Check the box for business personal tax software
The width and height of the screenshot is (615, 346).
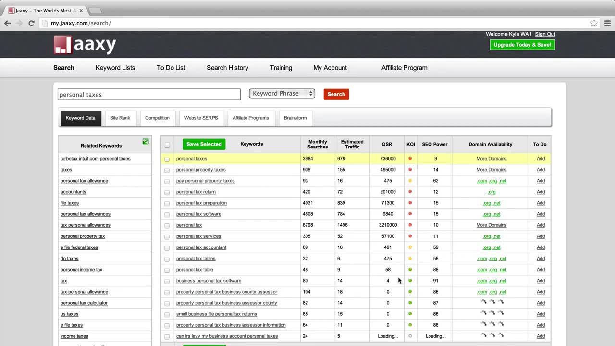[167, 281]
